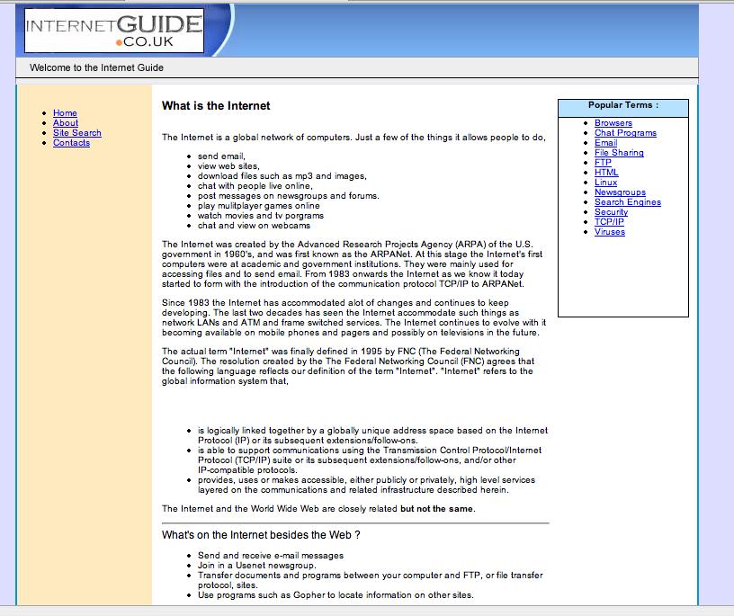Go to the About page
The width and height of the screenshot is (734, 616).
66,123
